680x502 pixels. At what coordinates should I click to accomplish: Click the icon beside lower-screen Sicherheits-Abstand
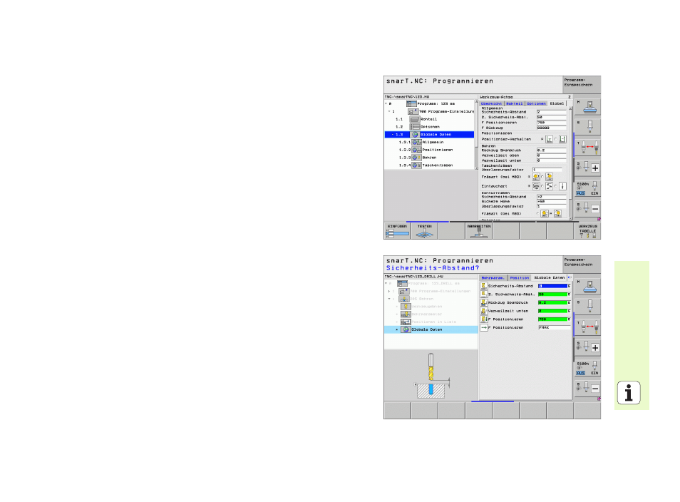point(484,286)
